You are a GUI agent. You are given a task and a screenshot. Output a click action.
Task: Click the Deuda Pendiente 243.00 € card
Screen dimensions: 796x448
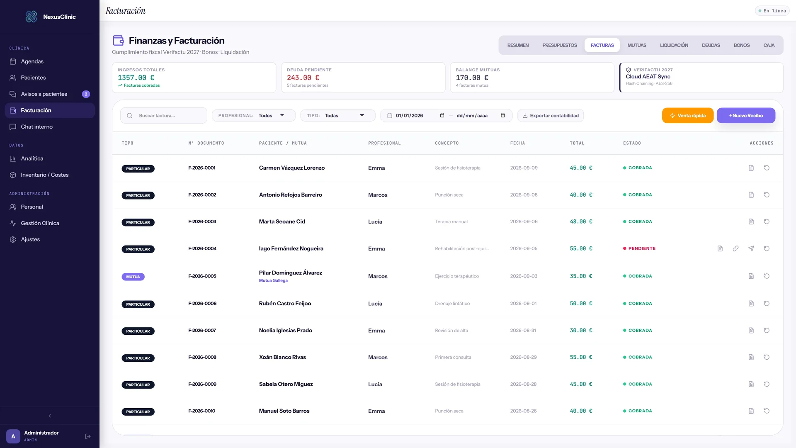click(363, 78)
